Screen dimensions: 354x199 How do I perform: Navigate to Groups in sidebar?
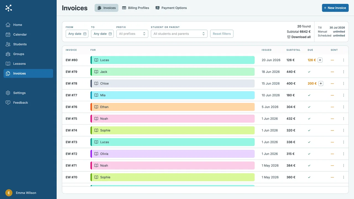28,54
